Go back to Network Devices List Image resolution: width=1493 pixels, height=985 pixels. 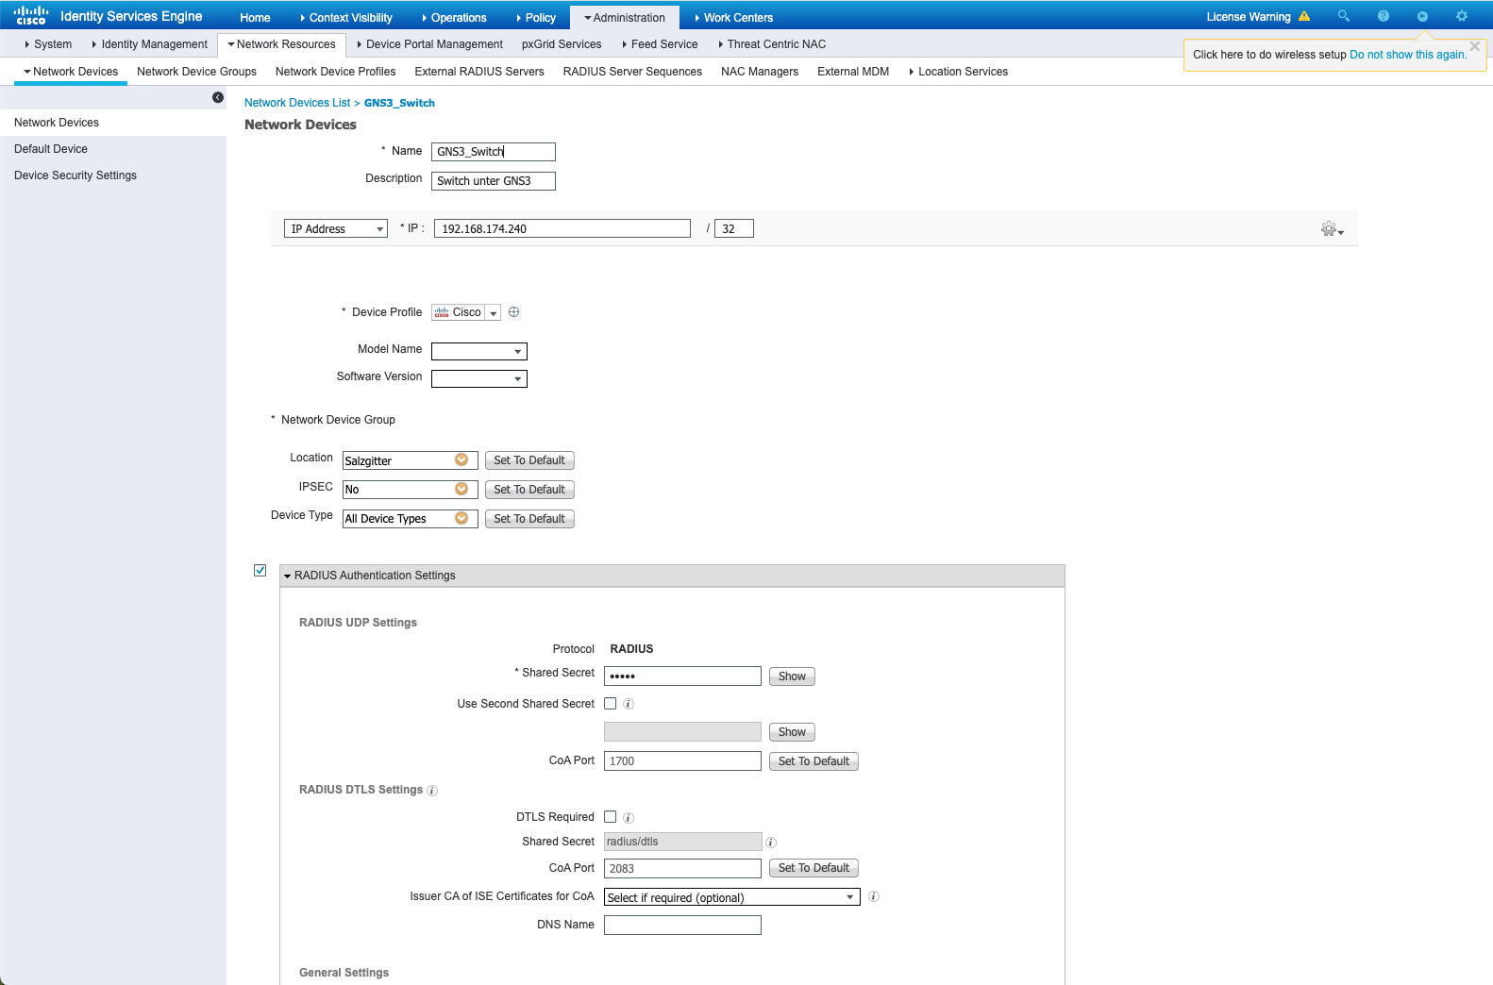tap(297, 103)
